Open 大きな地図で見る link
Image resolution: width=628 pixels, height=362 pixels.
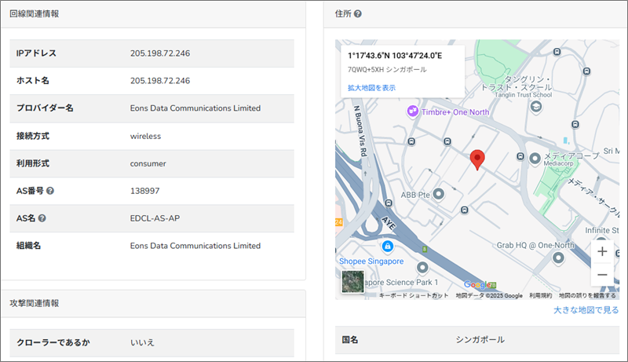[586, 310]
